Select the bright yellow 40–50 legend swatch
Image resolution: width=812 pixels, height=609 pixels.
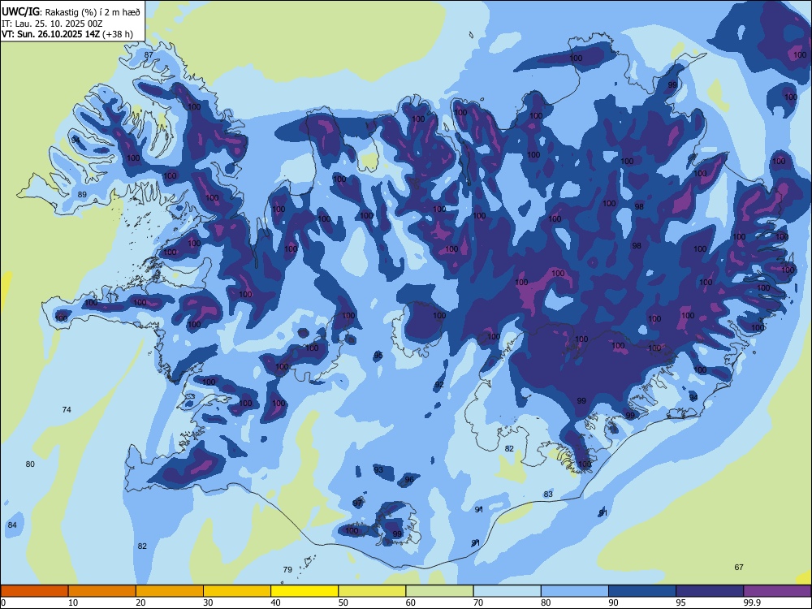[x=304, y=591]
